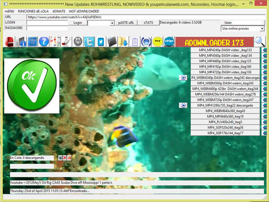Click the magnifying glass search icon
269x202 pixels.
click(x=260, y=41)
